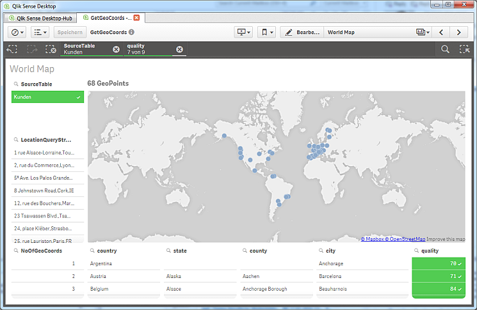
Task: Close the GetGeoCoords tab
Action: click(137, 18)
